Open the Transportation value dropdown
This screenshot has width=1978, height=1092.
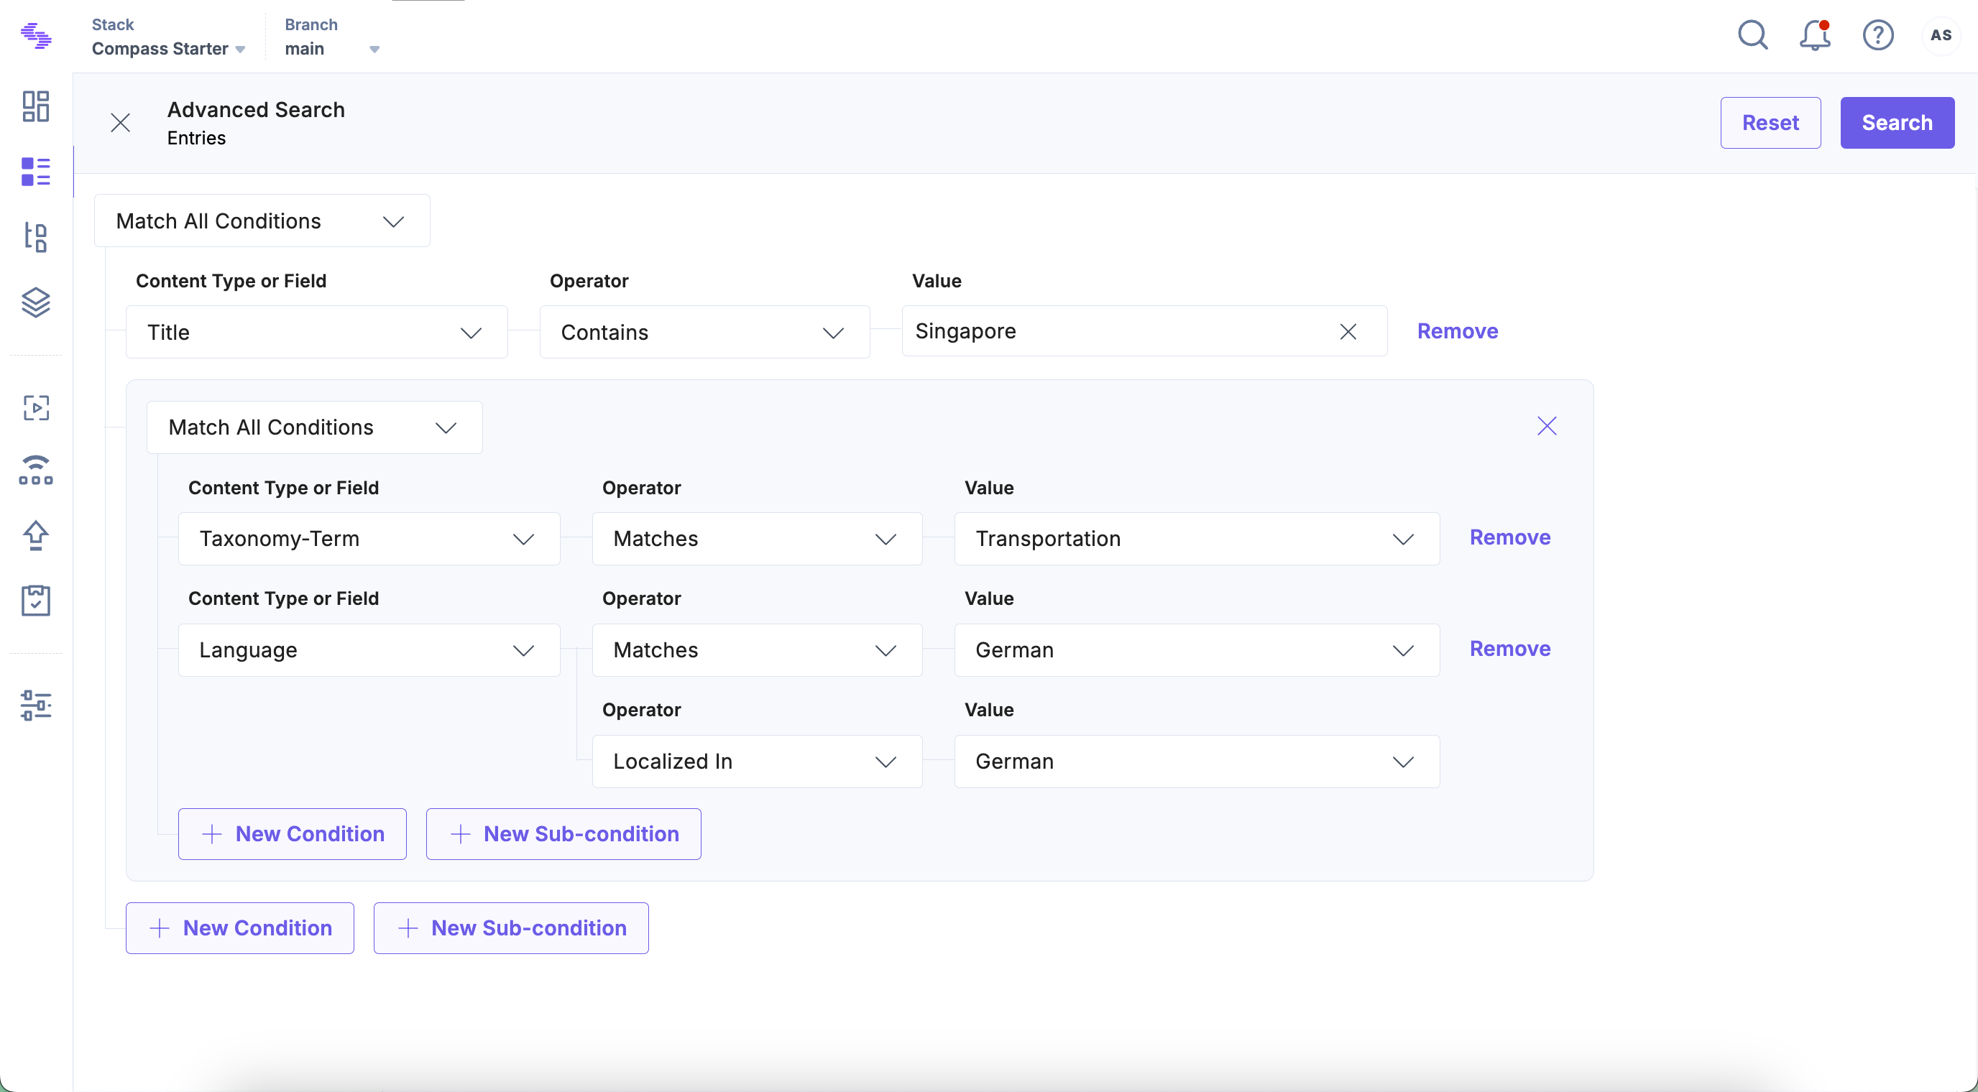click(1196, 539)
